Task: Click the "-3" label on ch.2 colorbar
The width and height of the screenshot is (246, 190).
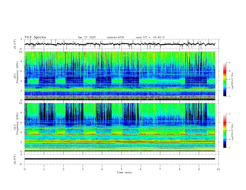Action: pos(229,114)
